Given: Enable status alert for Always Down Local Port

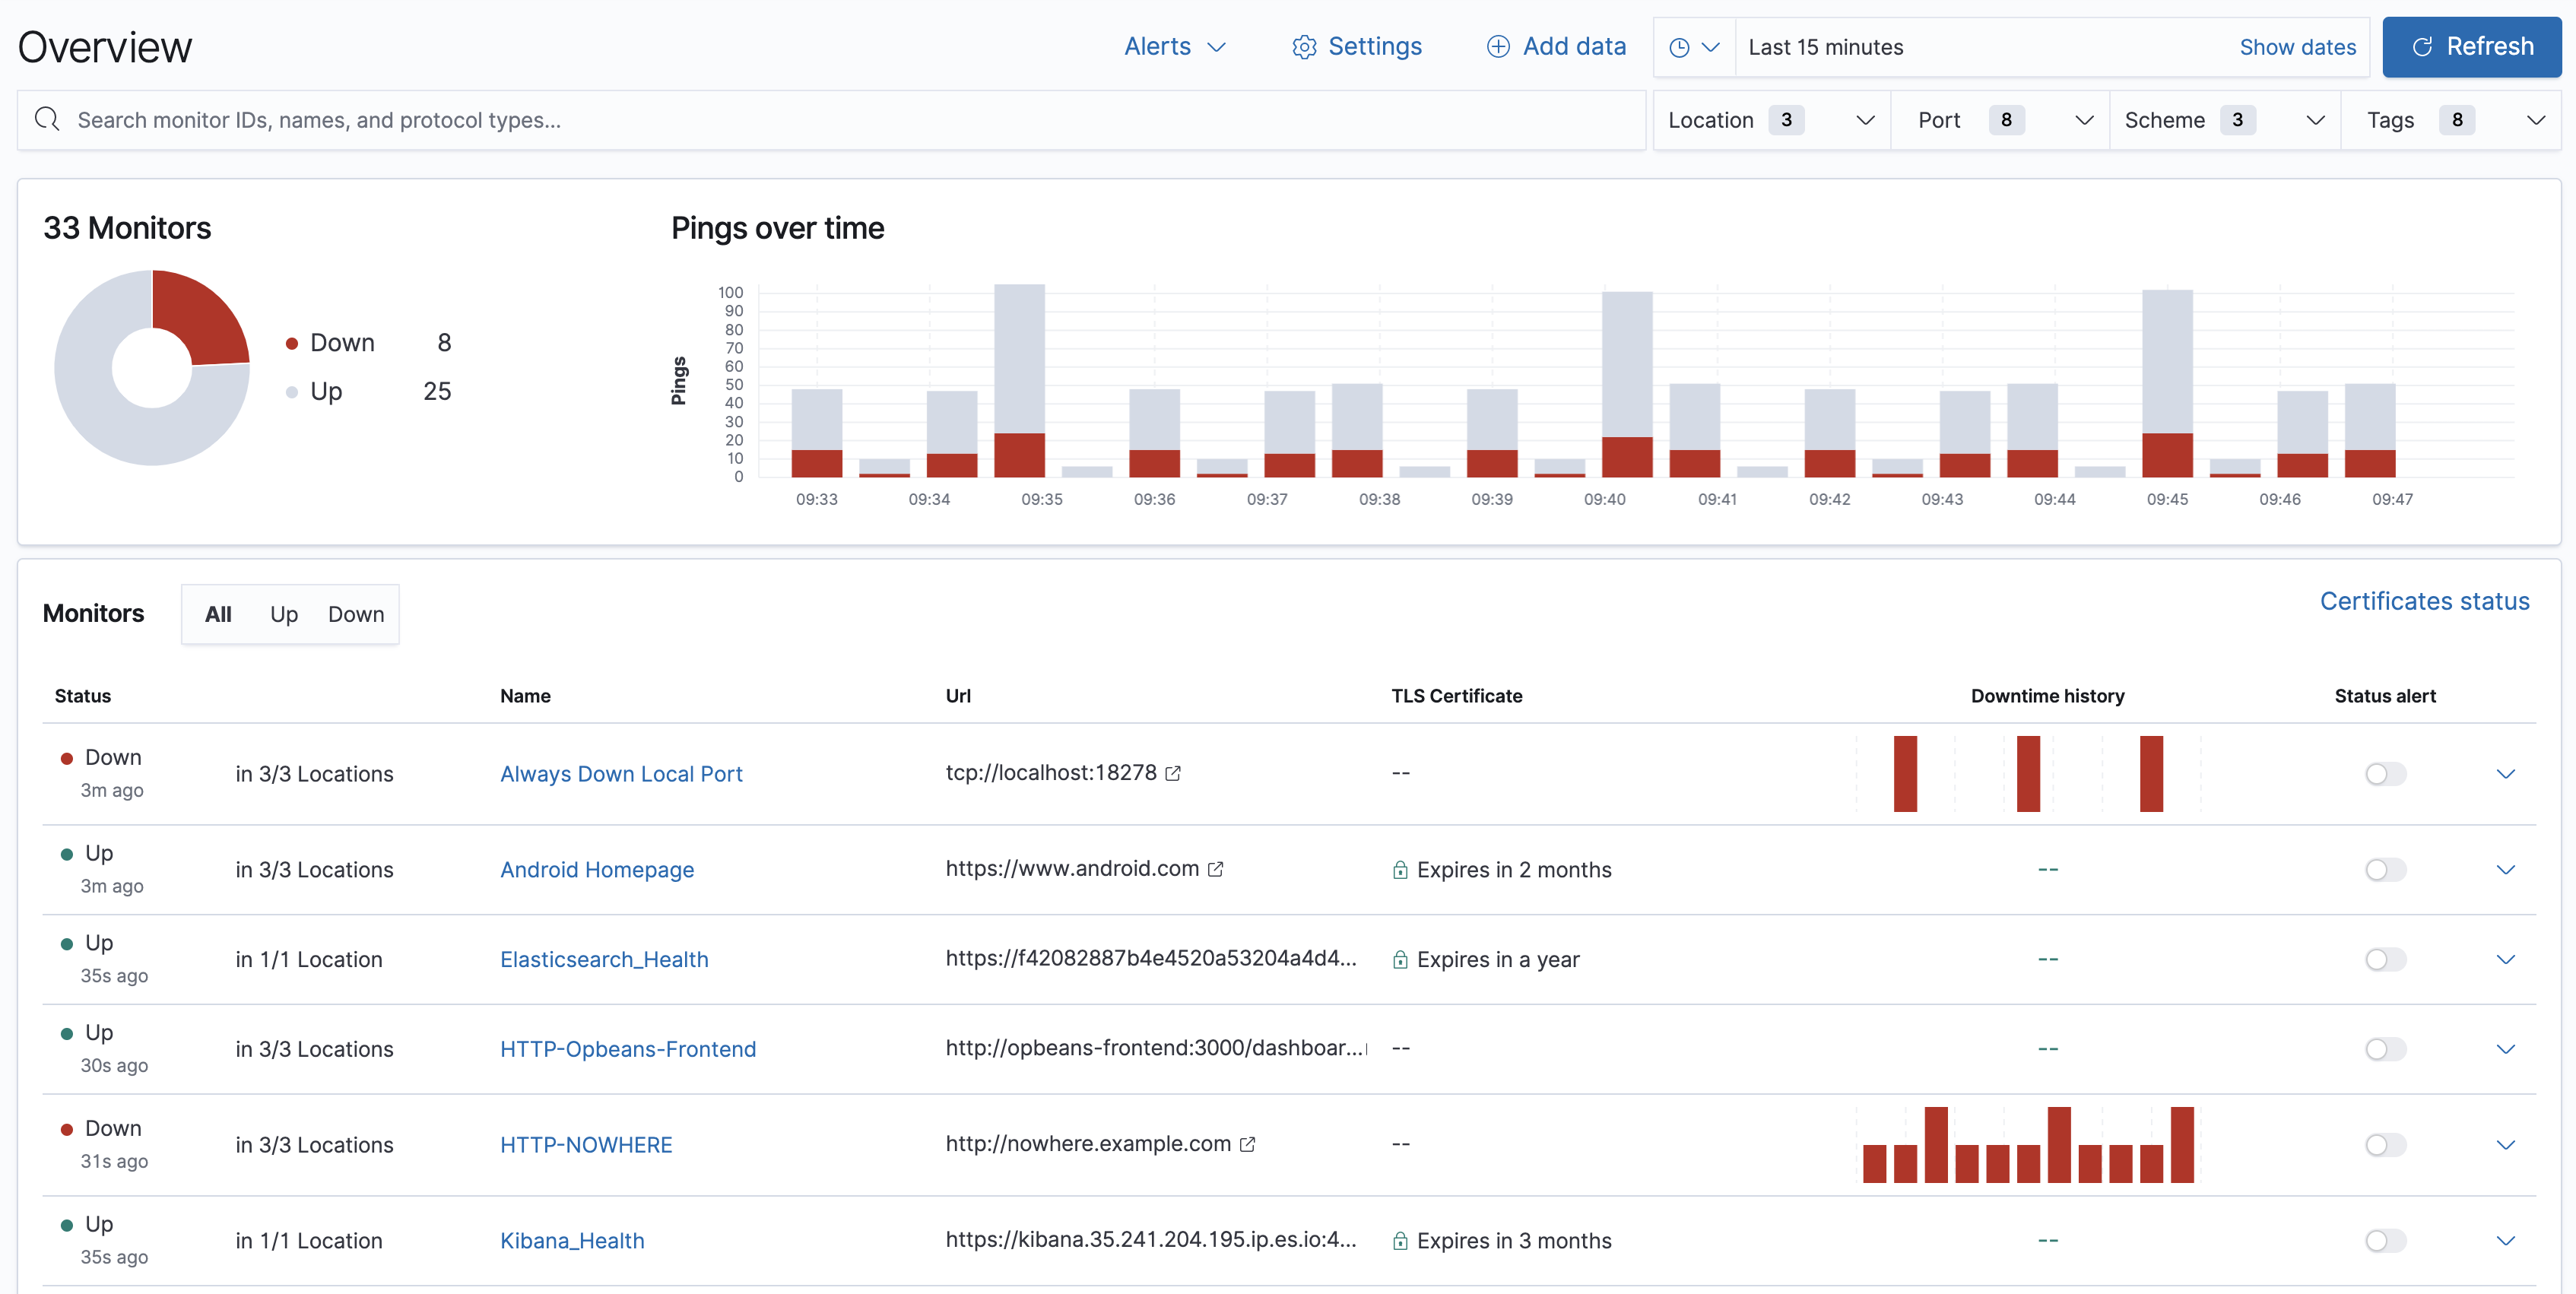Looking at the screenshot, I should click(x=2383, y=773).
